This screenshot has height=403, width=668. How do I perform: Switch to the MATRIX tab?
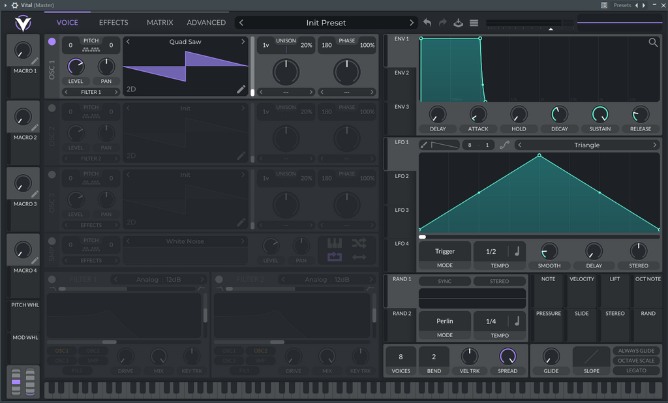160,23
